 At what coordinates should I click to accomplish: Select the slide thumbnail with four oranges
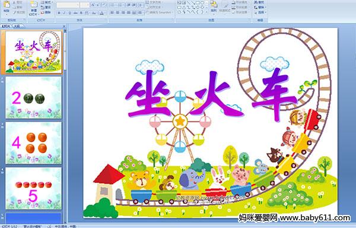pos(34,143)
